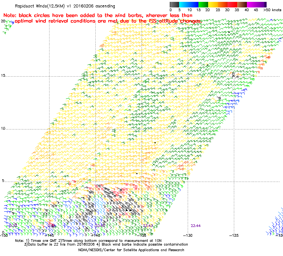Click the footnote 'Times are GMT' line

pos(88,241)
